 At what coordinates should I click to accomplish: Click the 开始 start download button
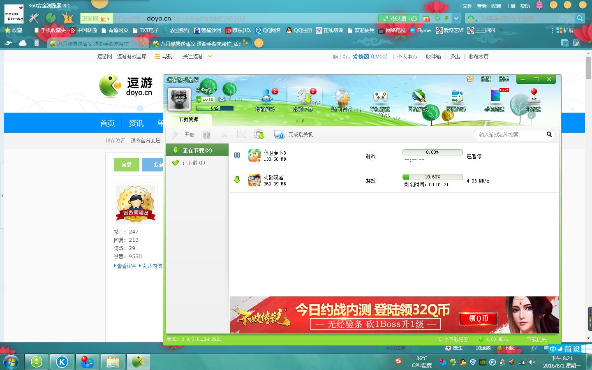click(x=183, y=134)
